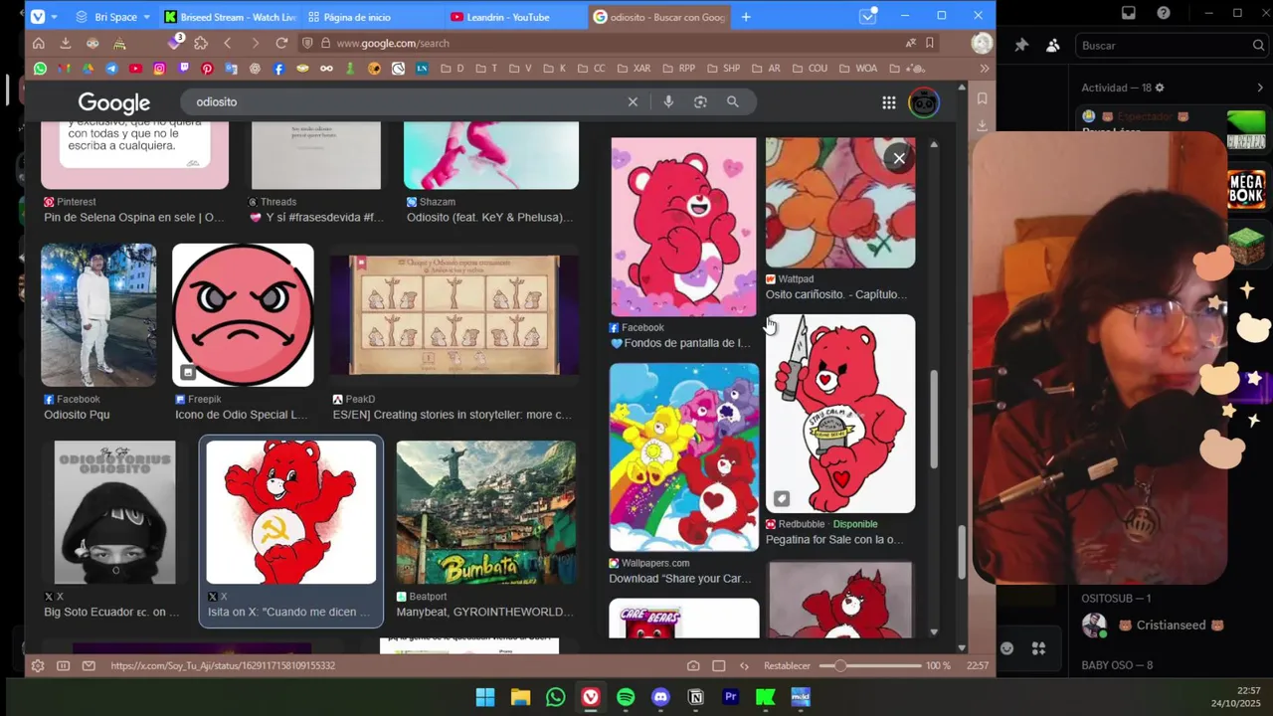
Task: Open the downloads icon in browser toolbar
Action: tap(66, 43)
